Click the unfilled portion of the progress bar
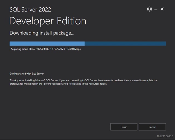175x140 pixels. pyautogui.click(x=125, y=43)
